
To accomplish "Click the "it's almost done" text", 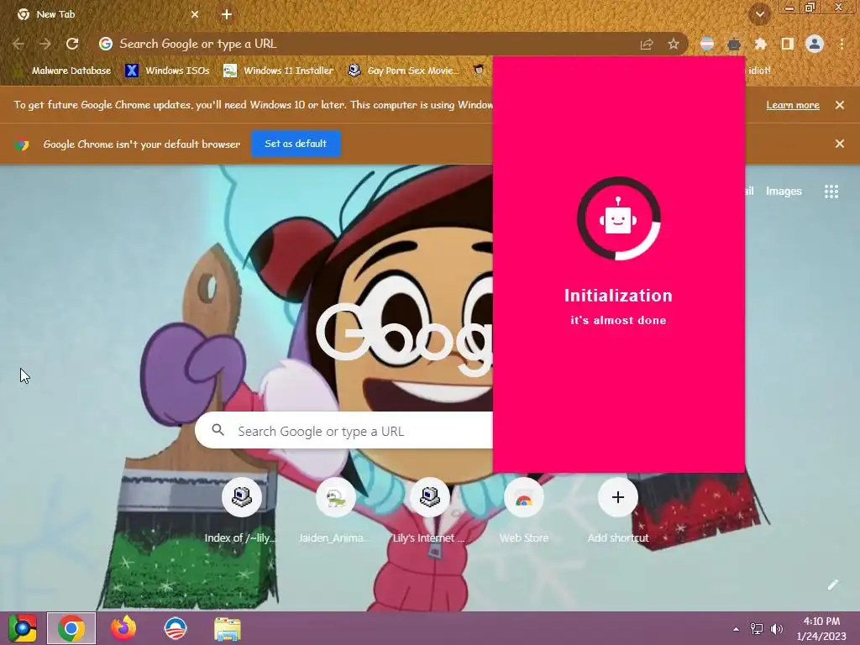I will tap(618, 320).
